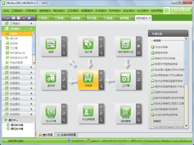Click the plus icon beside 采购单 tile

[101, 73]
